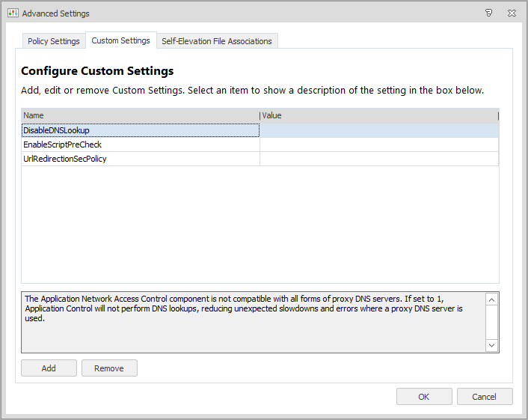Confirm changes with OK button
This screenshot has width=528, height=420.
tap(424, 397)
